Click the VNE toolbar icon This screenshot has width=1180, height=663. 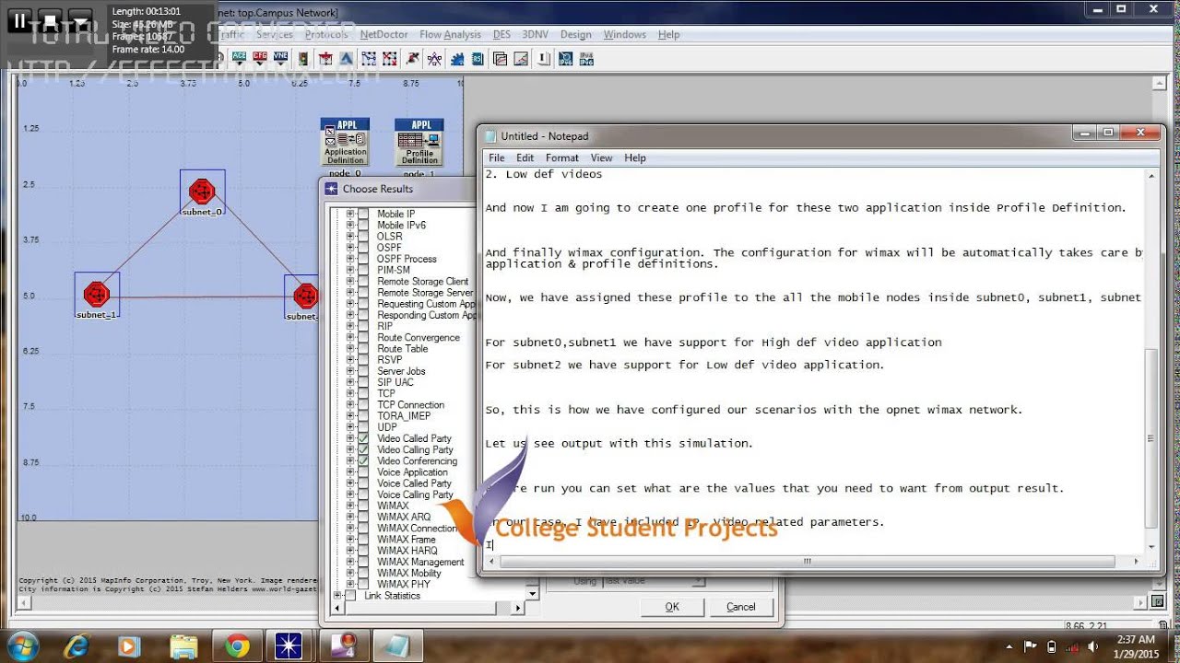coord(280,57)
